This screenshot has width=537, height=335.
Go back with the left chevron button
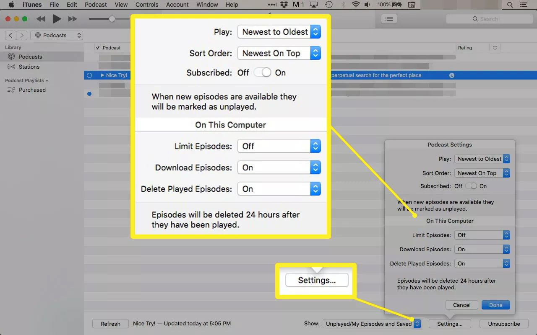[10, 36]
